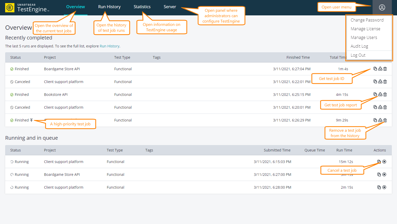Copy the test job ID for Boardgame Store API
The width and height of the screenshot is (397, 224).
point(375,69)
